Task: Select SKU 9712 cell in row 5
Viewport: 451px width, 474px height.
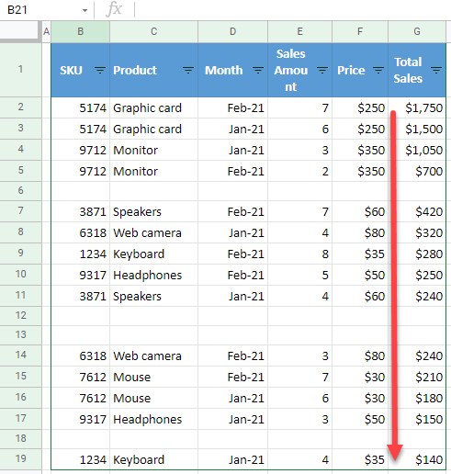Action: click(x=81, y=171)
